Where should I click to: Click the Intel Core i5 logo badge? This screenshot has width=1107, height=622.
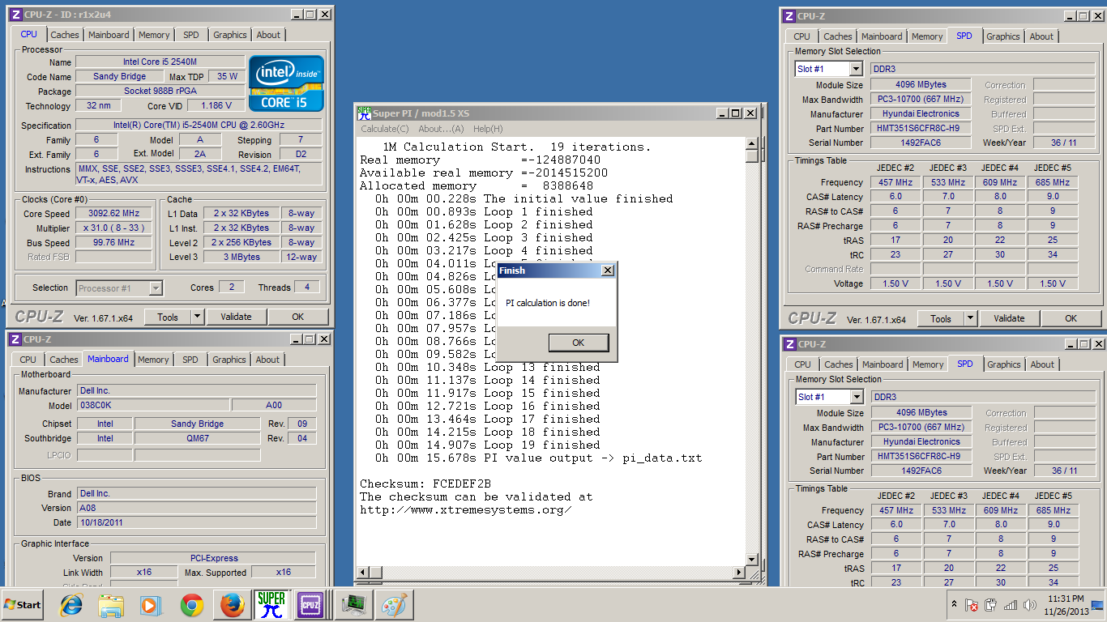pos(286,83)
